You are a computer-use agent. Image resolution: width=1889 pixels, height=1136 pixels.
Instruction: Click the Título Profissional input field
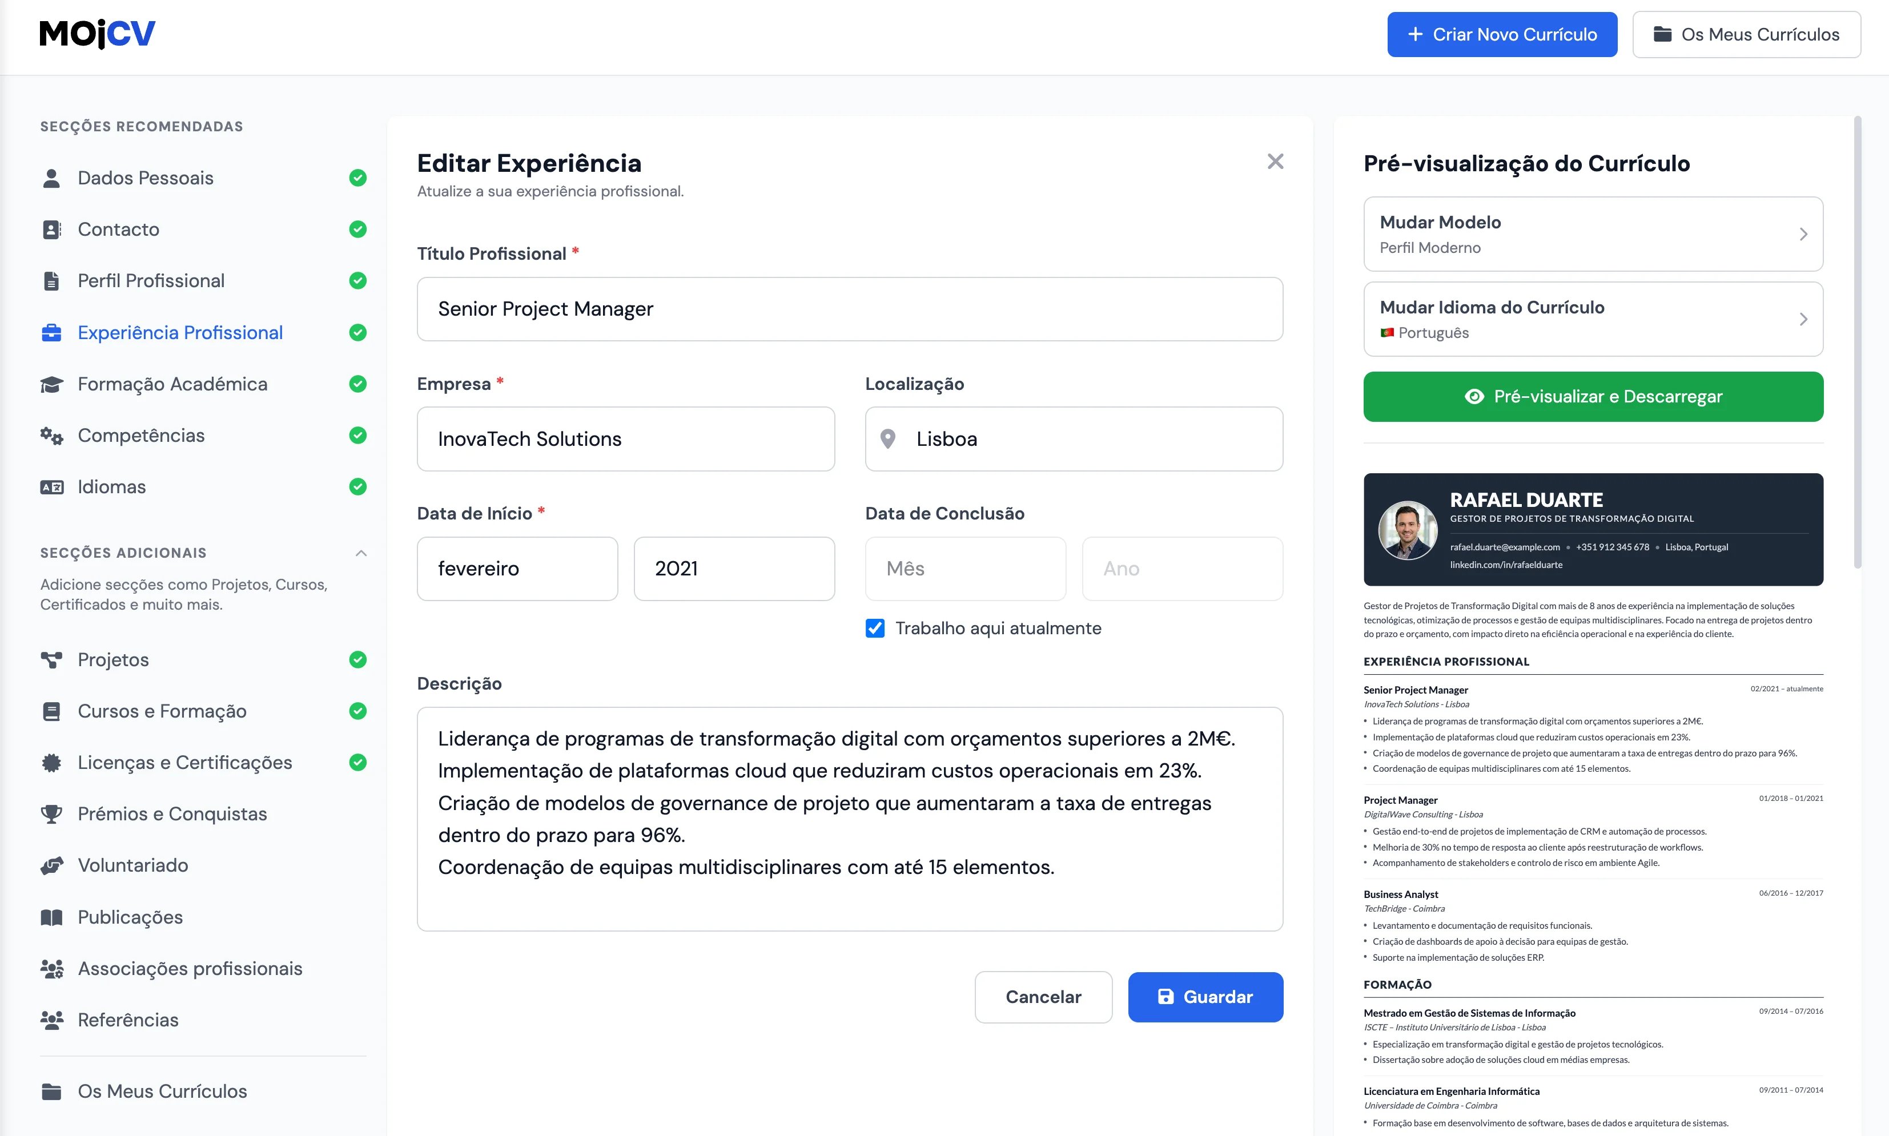pyautogui.click(x=849, y=309)
